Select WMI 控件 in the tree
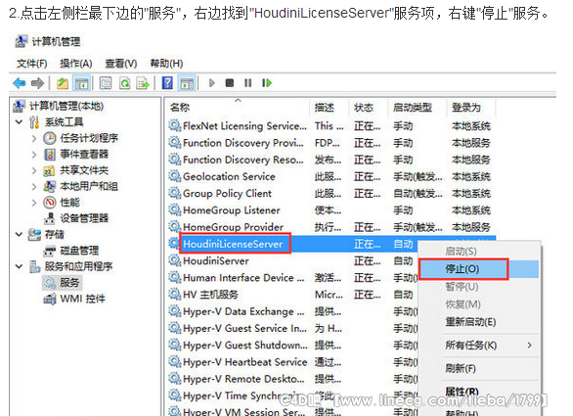Screen dimensions: 573x417 tap(74, 299)
